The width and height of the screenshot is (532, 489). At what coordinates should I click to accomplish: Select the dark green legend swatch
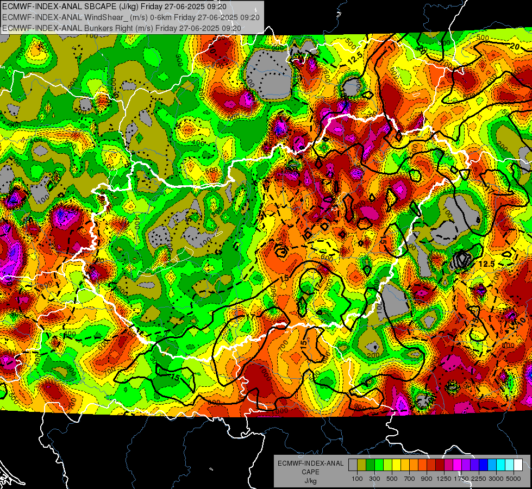[370, 465]
